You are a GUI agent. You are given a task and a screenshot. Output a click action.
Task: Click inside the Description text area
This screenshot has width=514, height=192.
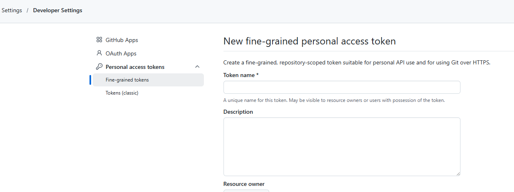click(x=342, y=147)
